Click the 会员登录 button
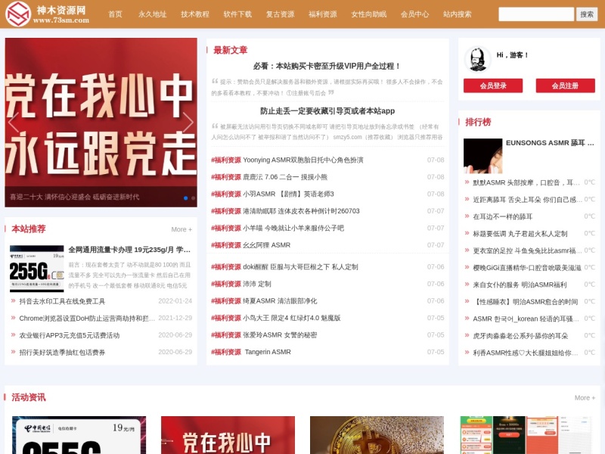Viewport: 605px width, 454px height. 493,86
